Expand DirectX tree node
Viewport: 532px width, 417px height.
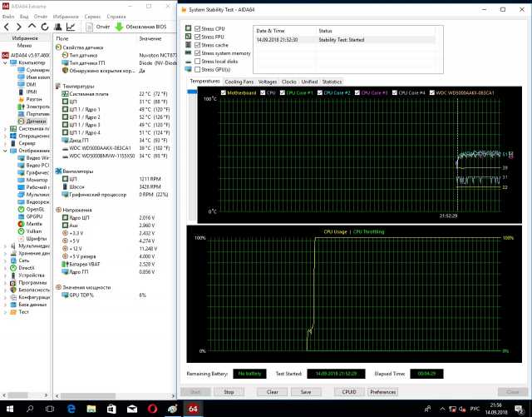coord(5,268)
